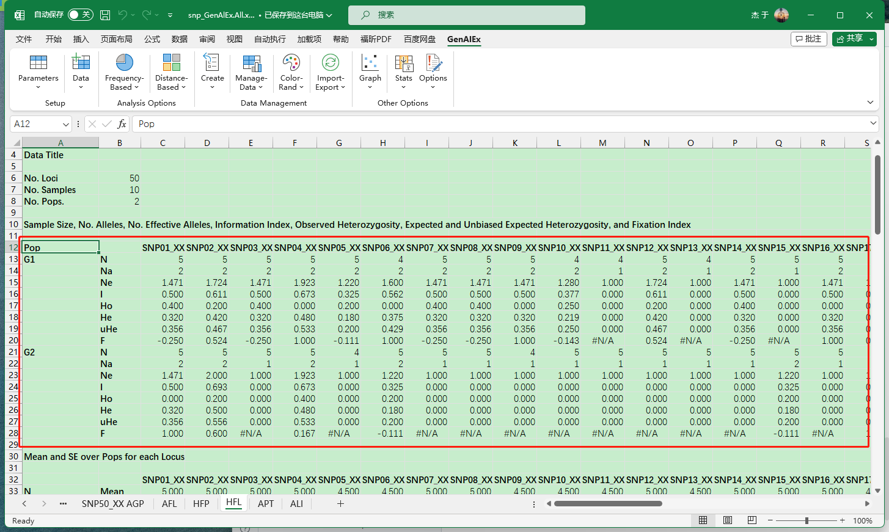Click the Undo arrow icon
889x532 pixels.
123,15
